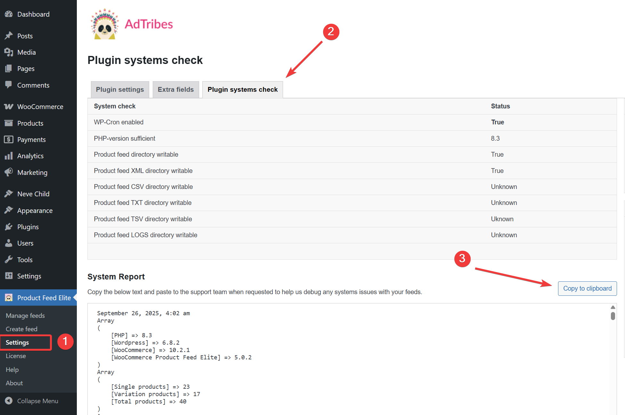Open the License submenu page
Viewport: 625px width, 415px height.
tap(16, 356)
